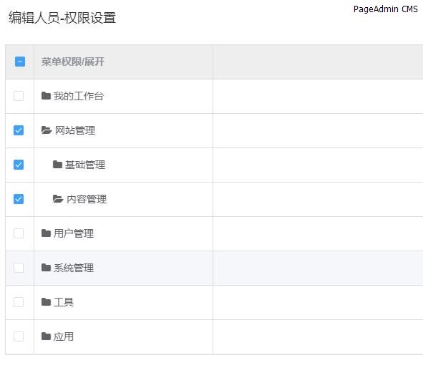Toggle the select-all checkbox in header
This screenshot has height=373, width=423.
[x=20, y=62]
